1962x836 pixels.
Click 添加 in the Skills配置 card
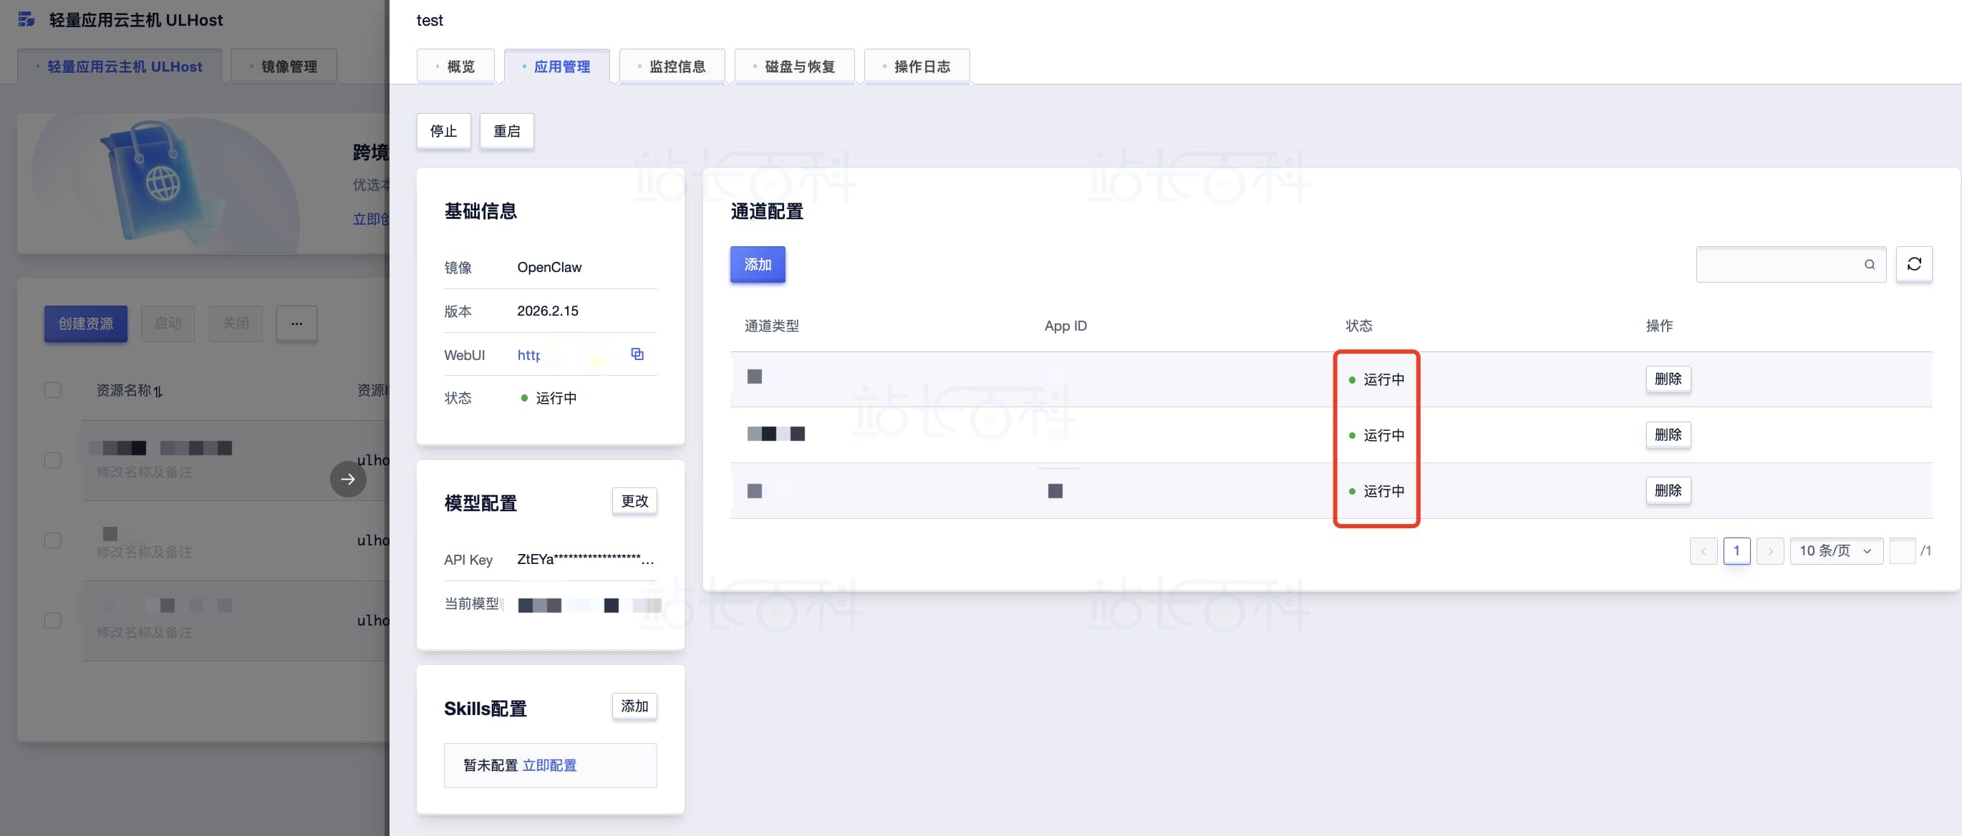pos(634,706)
